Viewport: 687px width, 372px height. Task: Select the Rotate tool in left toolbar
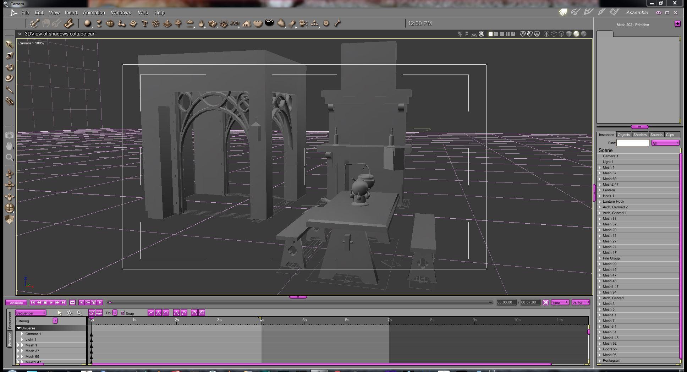[10, 67]
